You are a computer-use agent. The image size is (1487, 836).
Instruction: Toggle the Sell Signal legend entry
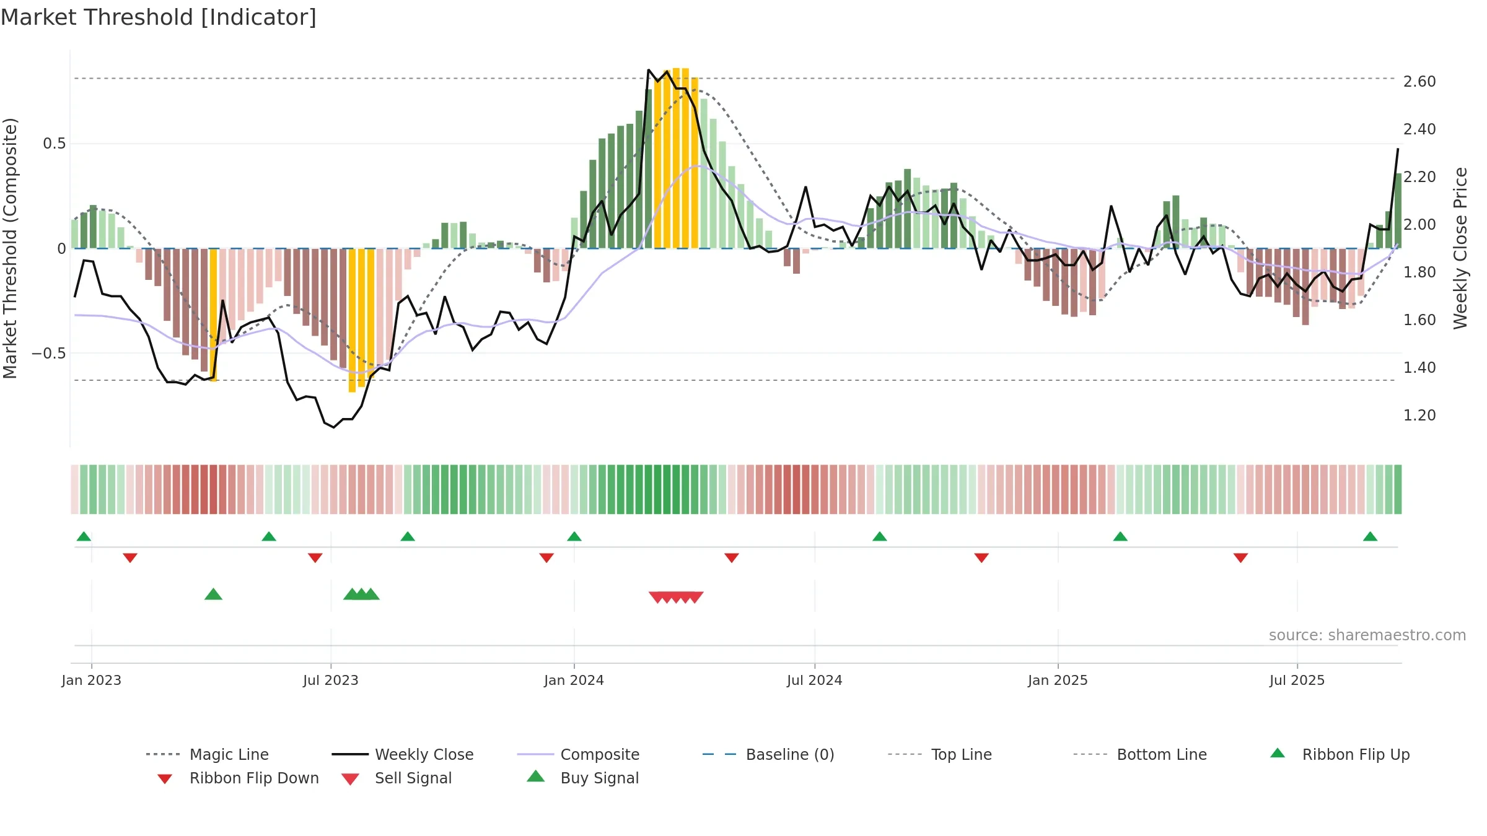(x=397, y=778)
